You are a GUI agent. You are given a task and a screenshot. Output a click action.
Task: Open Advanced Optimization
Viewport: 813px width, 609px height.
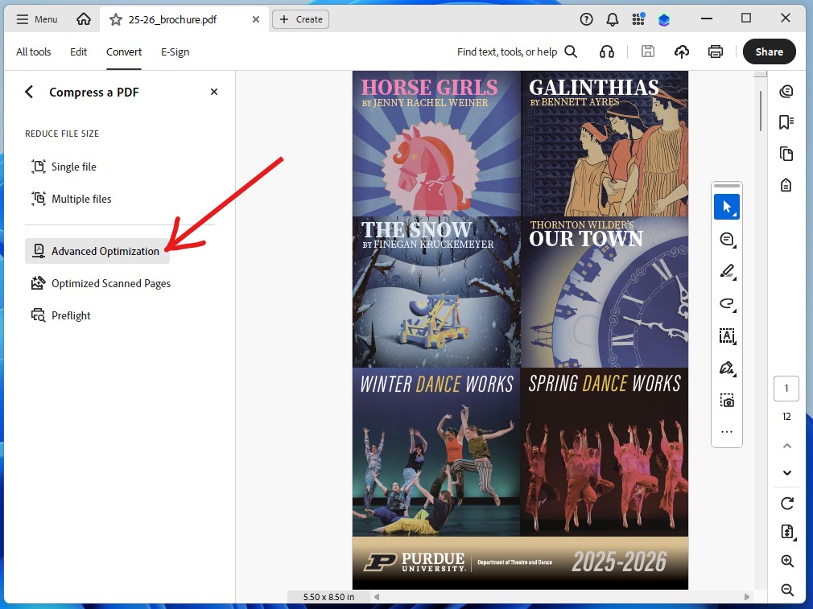tap(105, 251)
